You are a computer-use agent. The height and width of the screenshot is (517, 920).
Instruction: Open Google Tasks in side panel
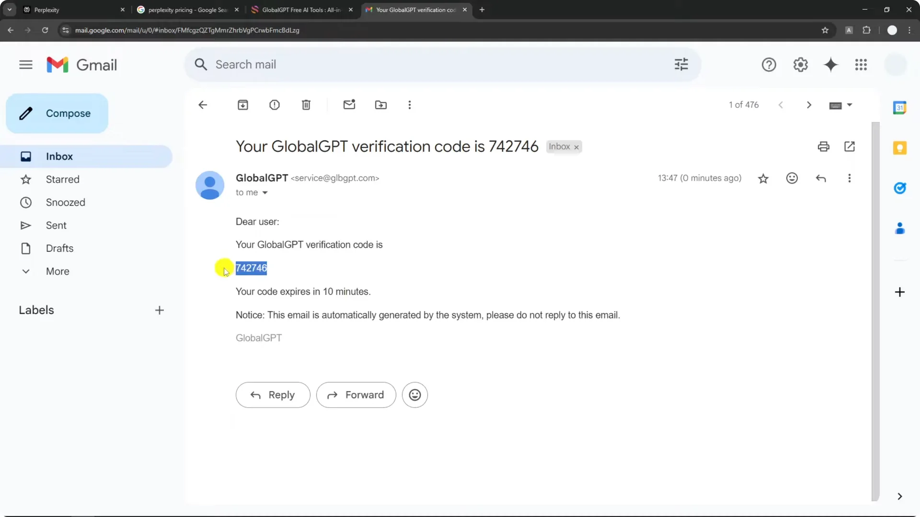(900, 188)
